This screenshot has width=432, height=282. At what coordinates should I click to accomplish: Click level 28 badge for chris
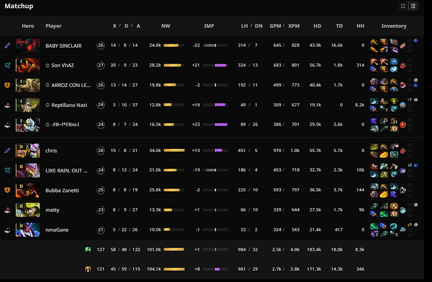coord(101,151)
